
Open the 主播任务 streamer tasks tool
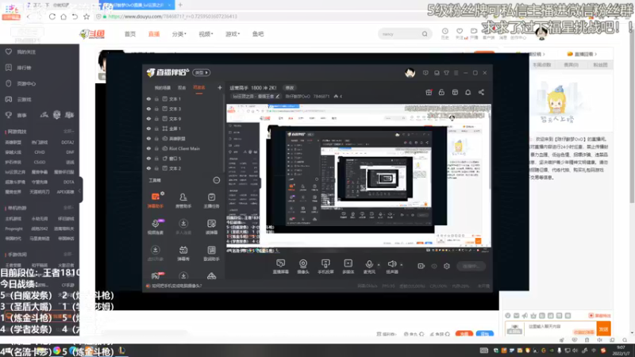point(211,201)
